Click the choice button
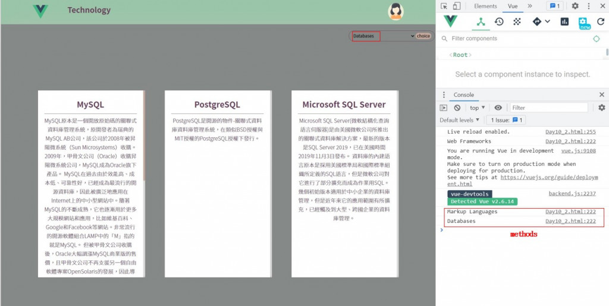Screen dimensions: 609x306 pos(423,36)
